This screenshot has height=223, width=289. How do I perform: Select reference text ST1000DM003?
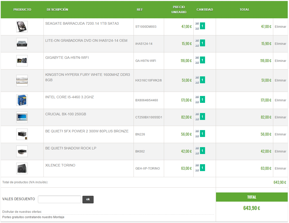coord(146,27)
